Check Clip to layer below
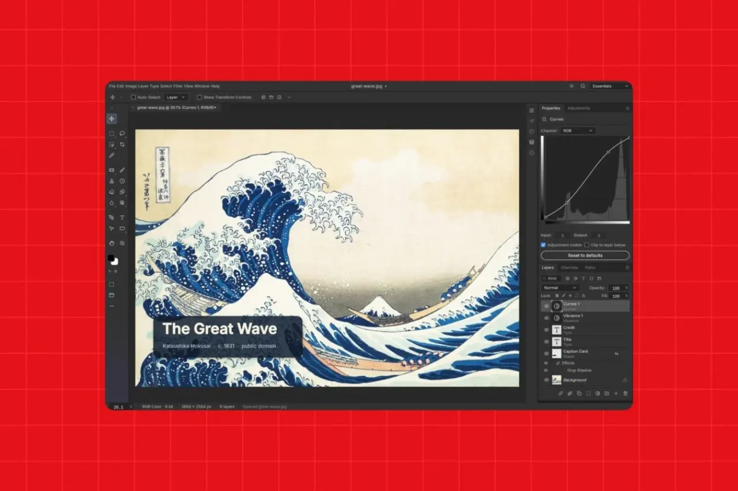Image resolution: width=738 pixels, height=491 pixels. [x=586, y=245]
